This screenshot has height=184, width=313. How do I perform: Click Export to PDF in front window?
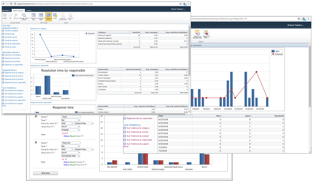pyautogui.click(x=70, y=17)
